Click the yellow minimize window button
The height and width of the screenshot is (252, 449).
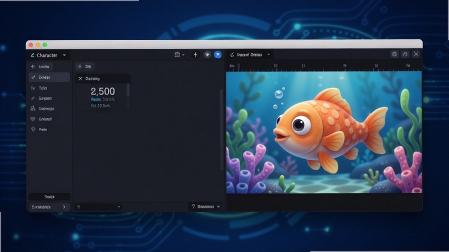point(38,45)
